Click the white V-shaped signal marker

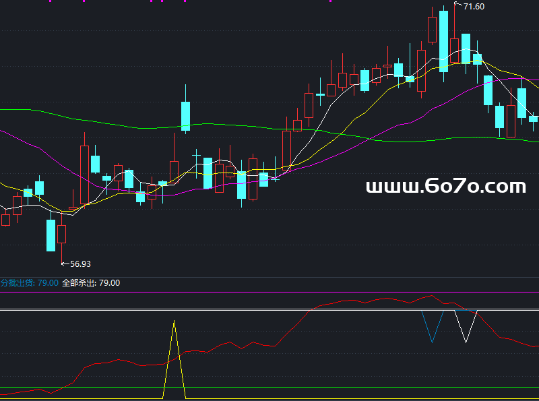pos(466,326)
